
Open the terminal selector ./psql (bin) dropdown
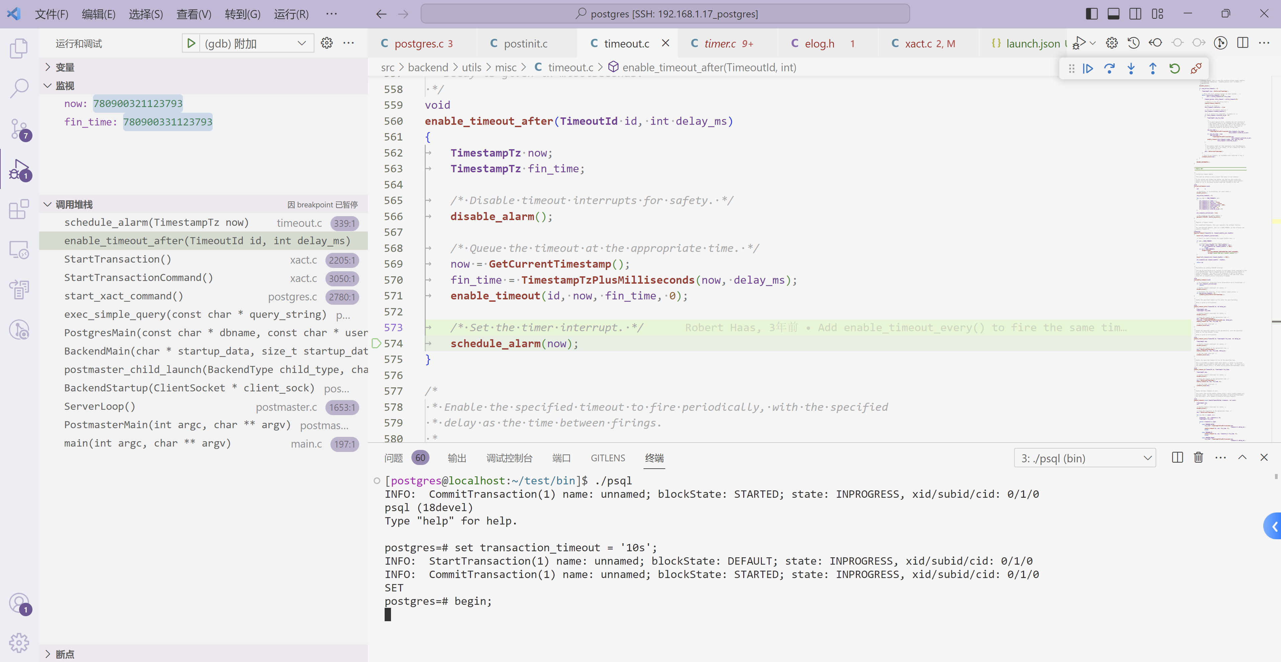tap(1085, 458)
